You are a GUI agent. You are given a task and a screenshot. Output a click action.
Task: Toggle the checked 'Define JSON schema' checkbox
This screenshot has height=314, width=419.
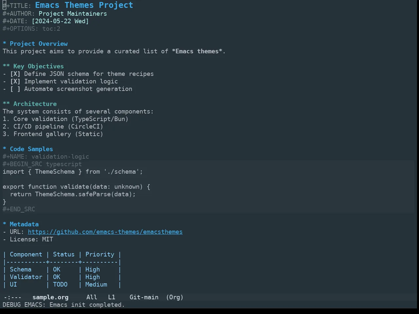15,74
